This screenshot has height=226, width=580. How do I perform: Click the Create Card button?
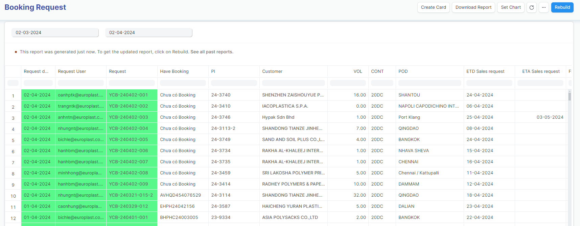tap(433, 7)
